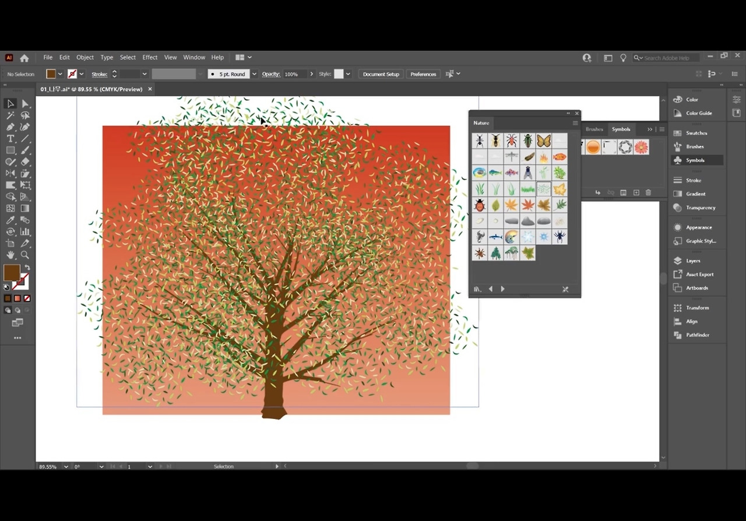Choose the Magic Wand tool
The width and height of the screenshot is (746, 521).
click(10, 115)
